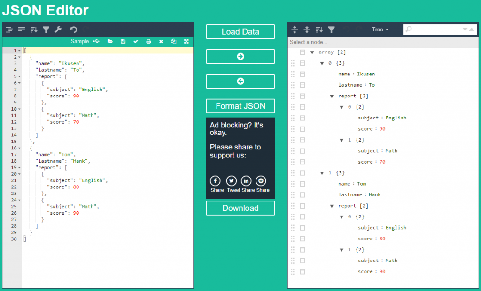Click the 'Select a node...' path bar
The height and width of the screenshot is (291, 481).
point(383,42)
